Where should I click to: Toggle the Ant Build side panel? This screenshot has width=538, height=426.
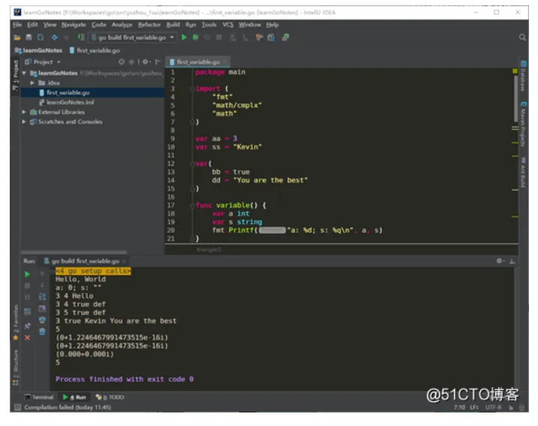[x=523, y=172]
